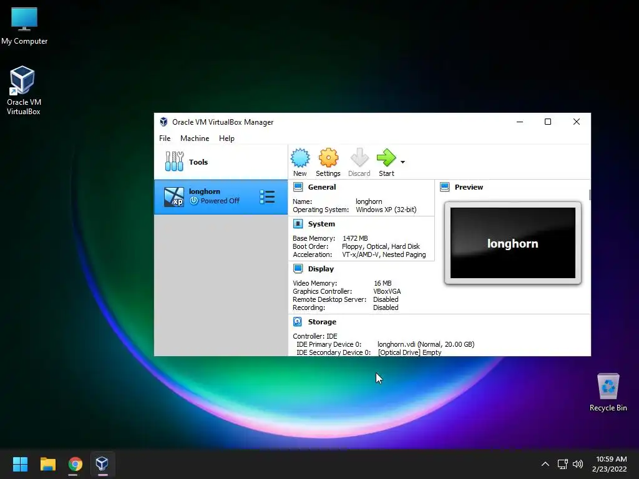Click the details pane vertical scrollbar

[x=590, y=195]
